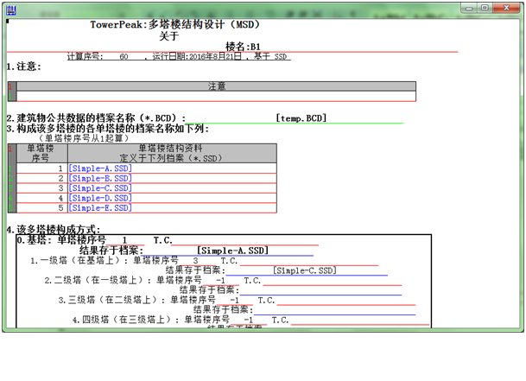Viewport: 526px width, 381px height.
Task: Click the 基塔 单塔楼序号 field with value 1
Action: click(x=124, y=240)
